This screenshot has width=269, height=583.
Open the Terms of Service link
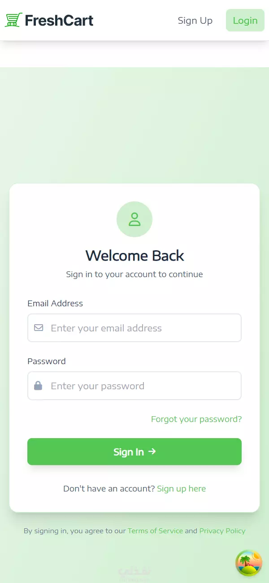pos(155,531)
